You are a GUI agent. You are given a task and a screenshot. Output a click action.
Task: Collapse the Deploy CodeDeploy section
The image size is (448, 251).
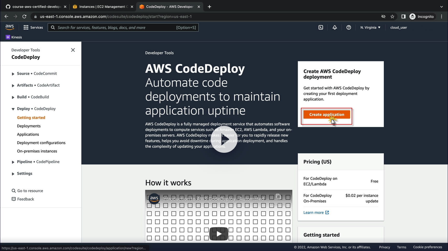tap(13, 109)
